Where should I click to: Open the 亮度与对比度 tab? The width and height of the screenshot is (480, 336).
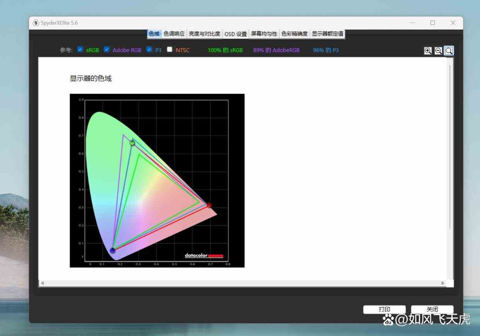pyautogui.click(x=204, y=34)
